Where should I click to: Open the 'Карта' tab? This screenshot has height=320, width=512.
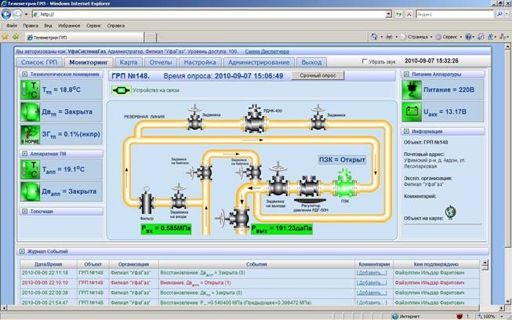click(129, 62)
